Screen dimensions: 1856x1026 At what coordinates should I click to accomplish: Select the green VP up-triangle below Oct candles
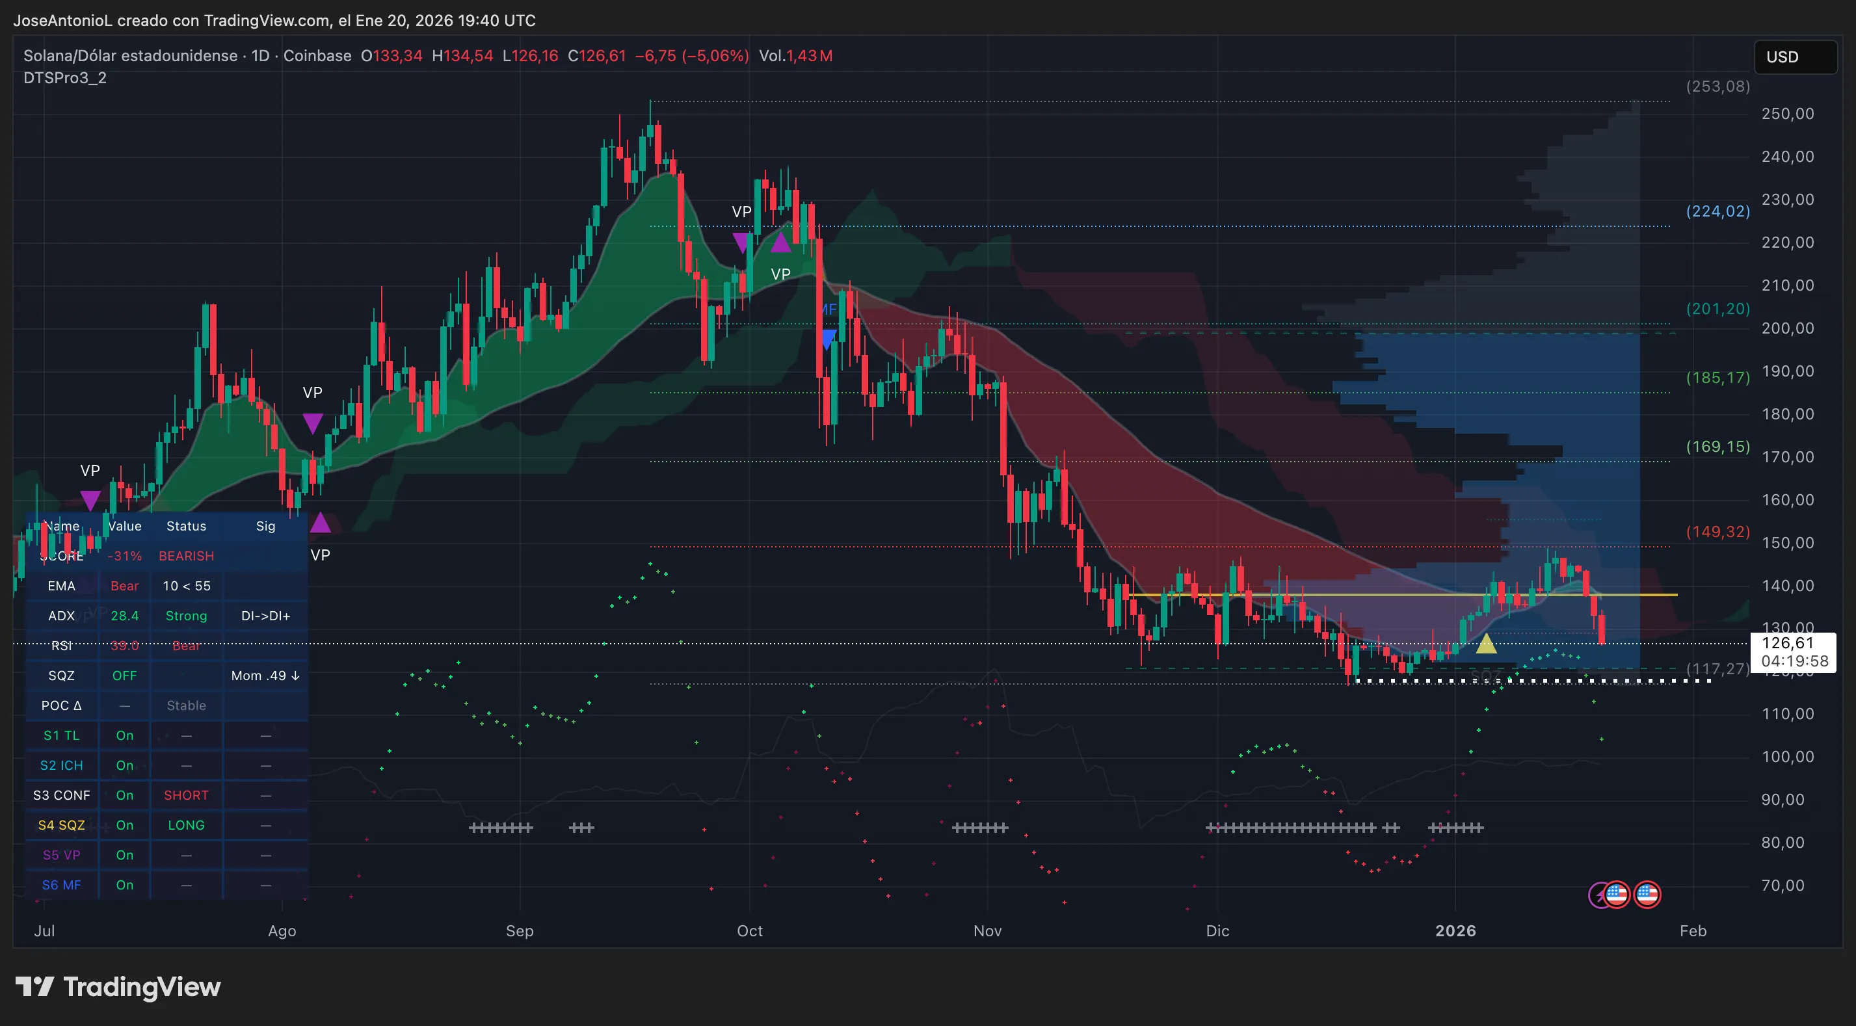(780, 244)
